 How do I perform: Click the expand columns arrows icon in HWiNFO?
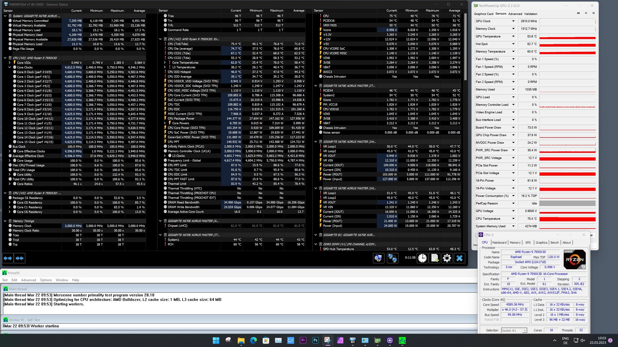(x=8, y=258)
